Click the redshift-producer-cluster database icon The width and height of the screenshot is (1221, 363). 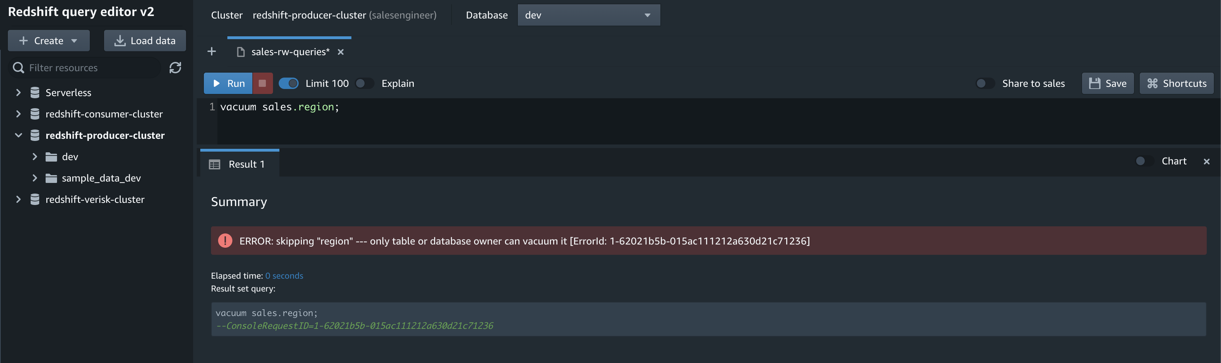point(35,135)
